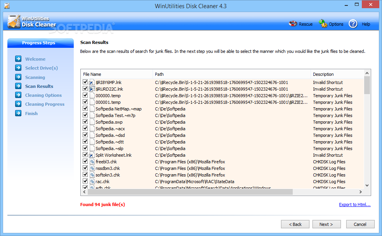Screen dimensions: 382x236
Task: Click the Next button
Action: [x=326, y=224]
